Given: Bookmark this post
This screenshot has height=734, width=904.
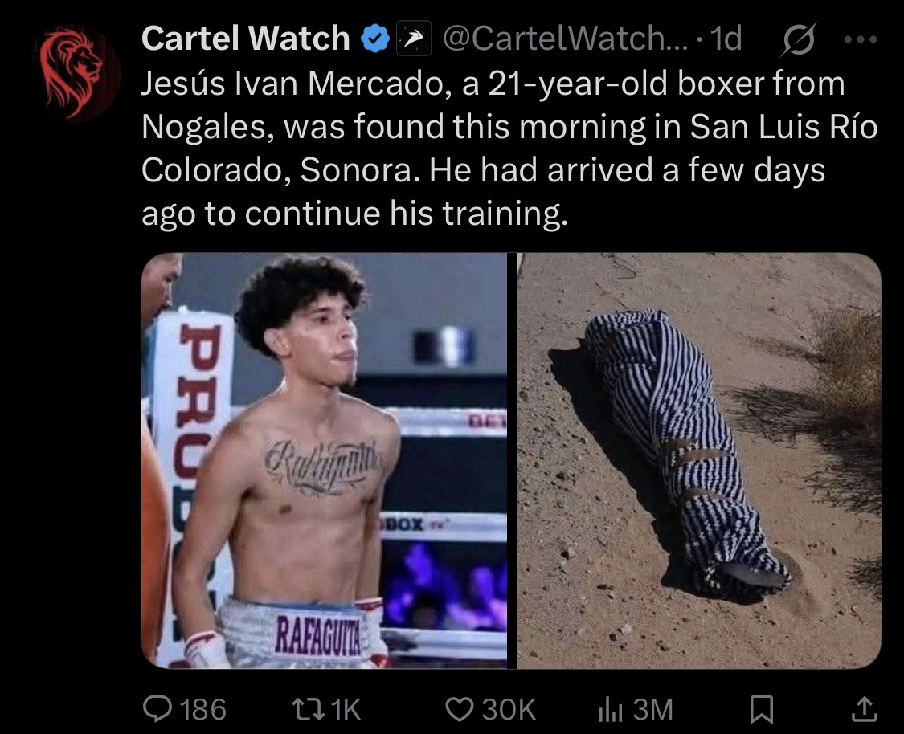Looking at the screenshot, I should click(761, 708).
